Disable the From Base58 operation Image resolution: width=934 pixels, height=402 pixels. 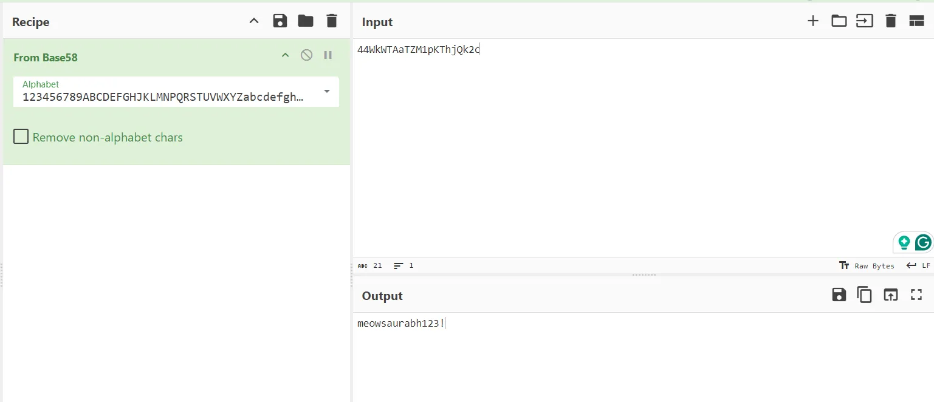pos(306,55)
